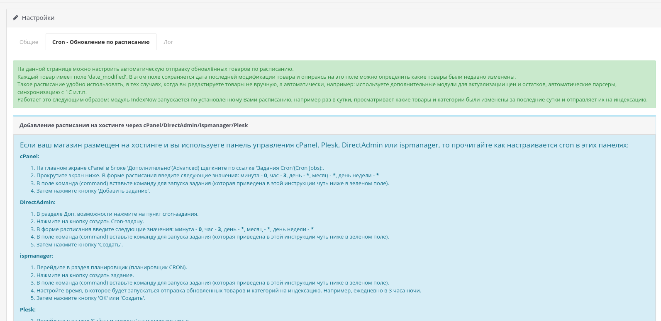Image resolution: width=661 pixels, height=321 pixels.
Task: Click the line starting 'Каждый товар имеет поле'
Action: [266, 77]
